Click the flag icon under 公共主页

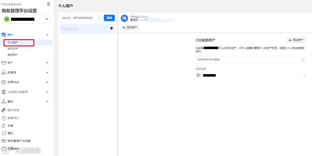198,75
